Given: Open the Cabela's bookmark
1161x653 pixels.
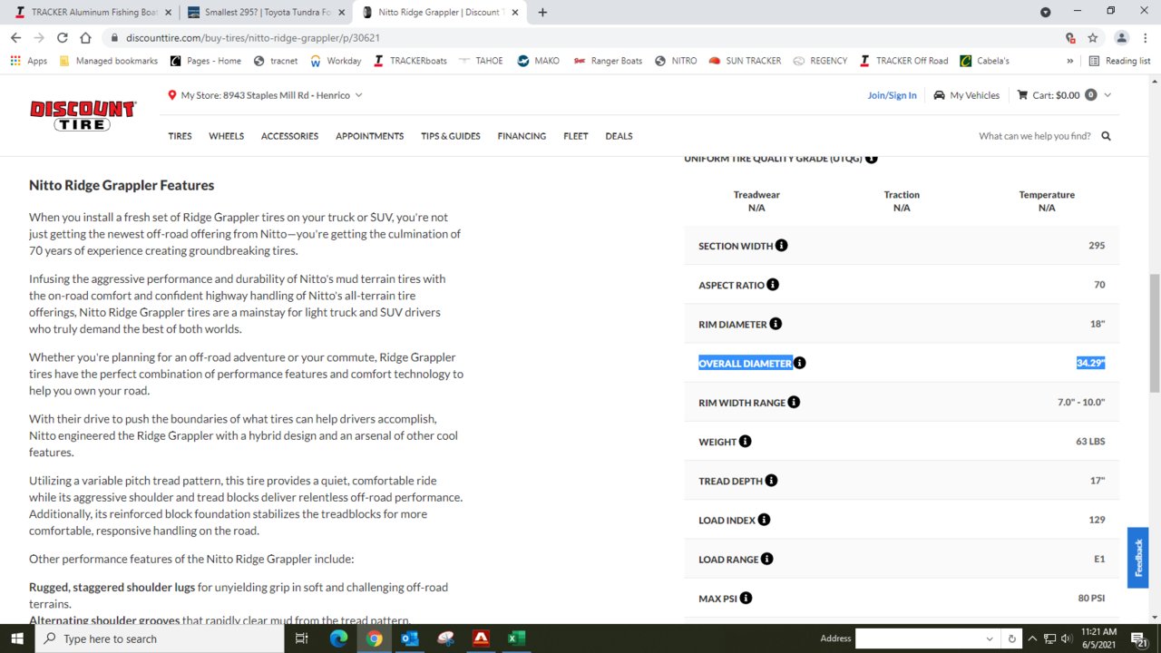Looking at the screenshot, I should (983, 61).
